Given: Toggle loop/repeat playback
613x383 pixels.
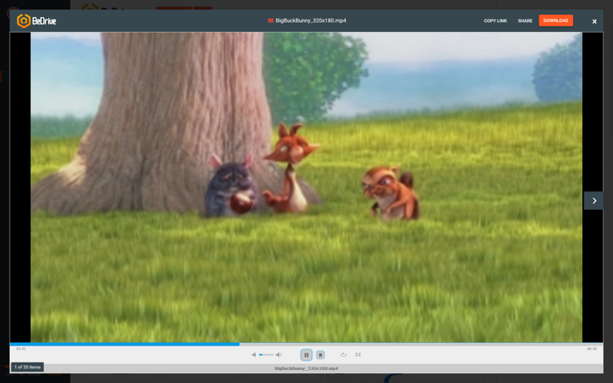Looking at the screenshot, I should 343,354.
